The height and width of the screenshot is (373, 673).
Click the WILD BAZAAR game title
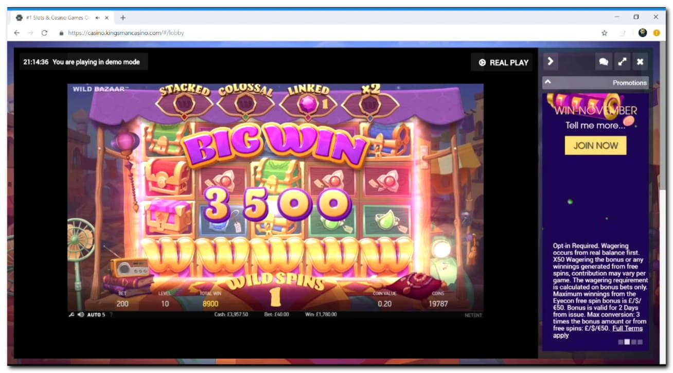pos(100,89)
